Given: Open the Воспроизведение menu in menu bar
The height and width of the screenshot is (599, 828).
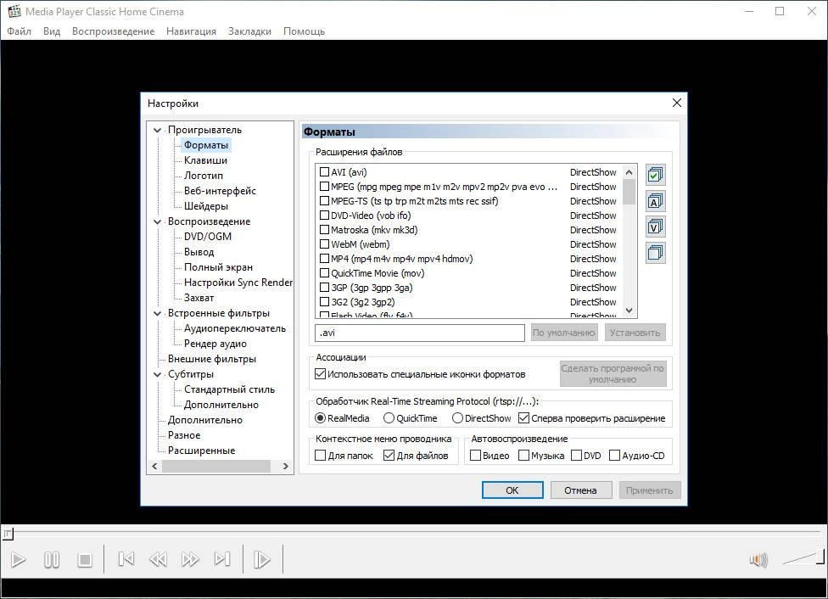Looking at the screenshot, I should click(113, 31).
